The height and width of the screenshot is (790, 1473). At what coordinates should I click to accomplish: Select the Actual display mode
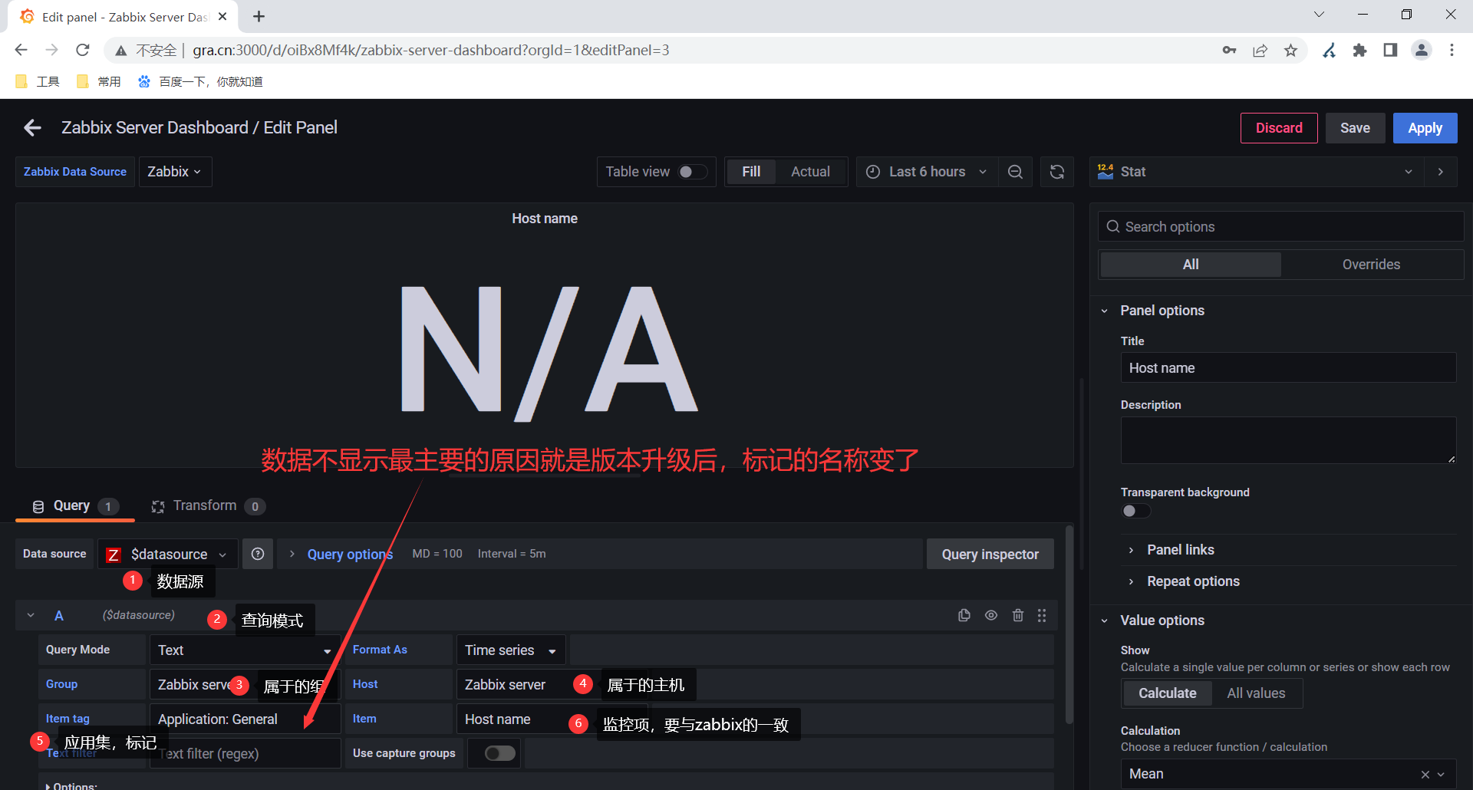[810, 172]
